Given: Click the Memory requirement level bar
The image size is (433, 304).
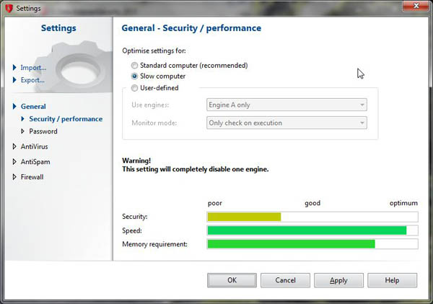Looking at the screenshot, I should [291, 244].
